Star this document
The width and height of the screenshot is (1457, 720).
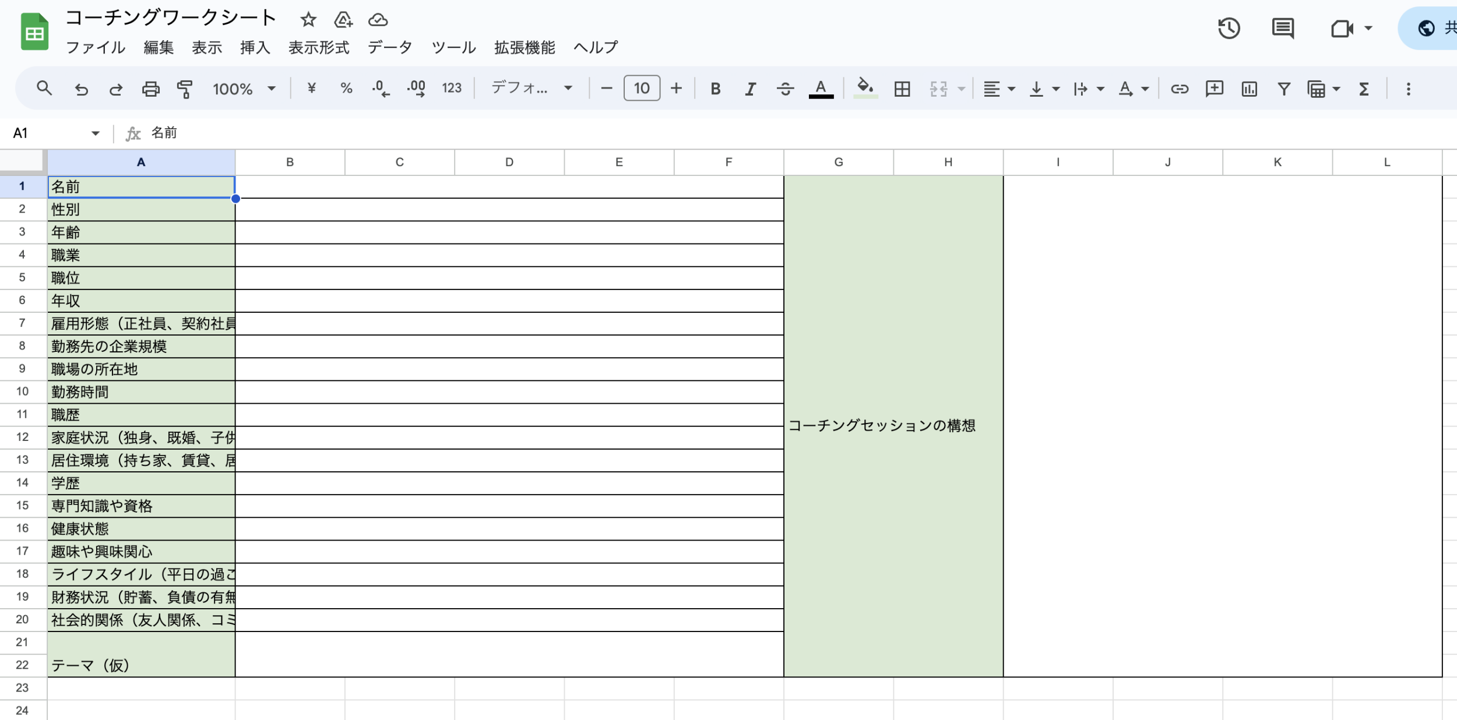[308, 20]
